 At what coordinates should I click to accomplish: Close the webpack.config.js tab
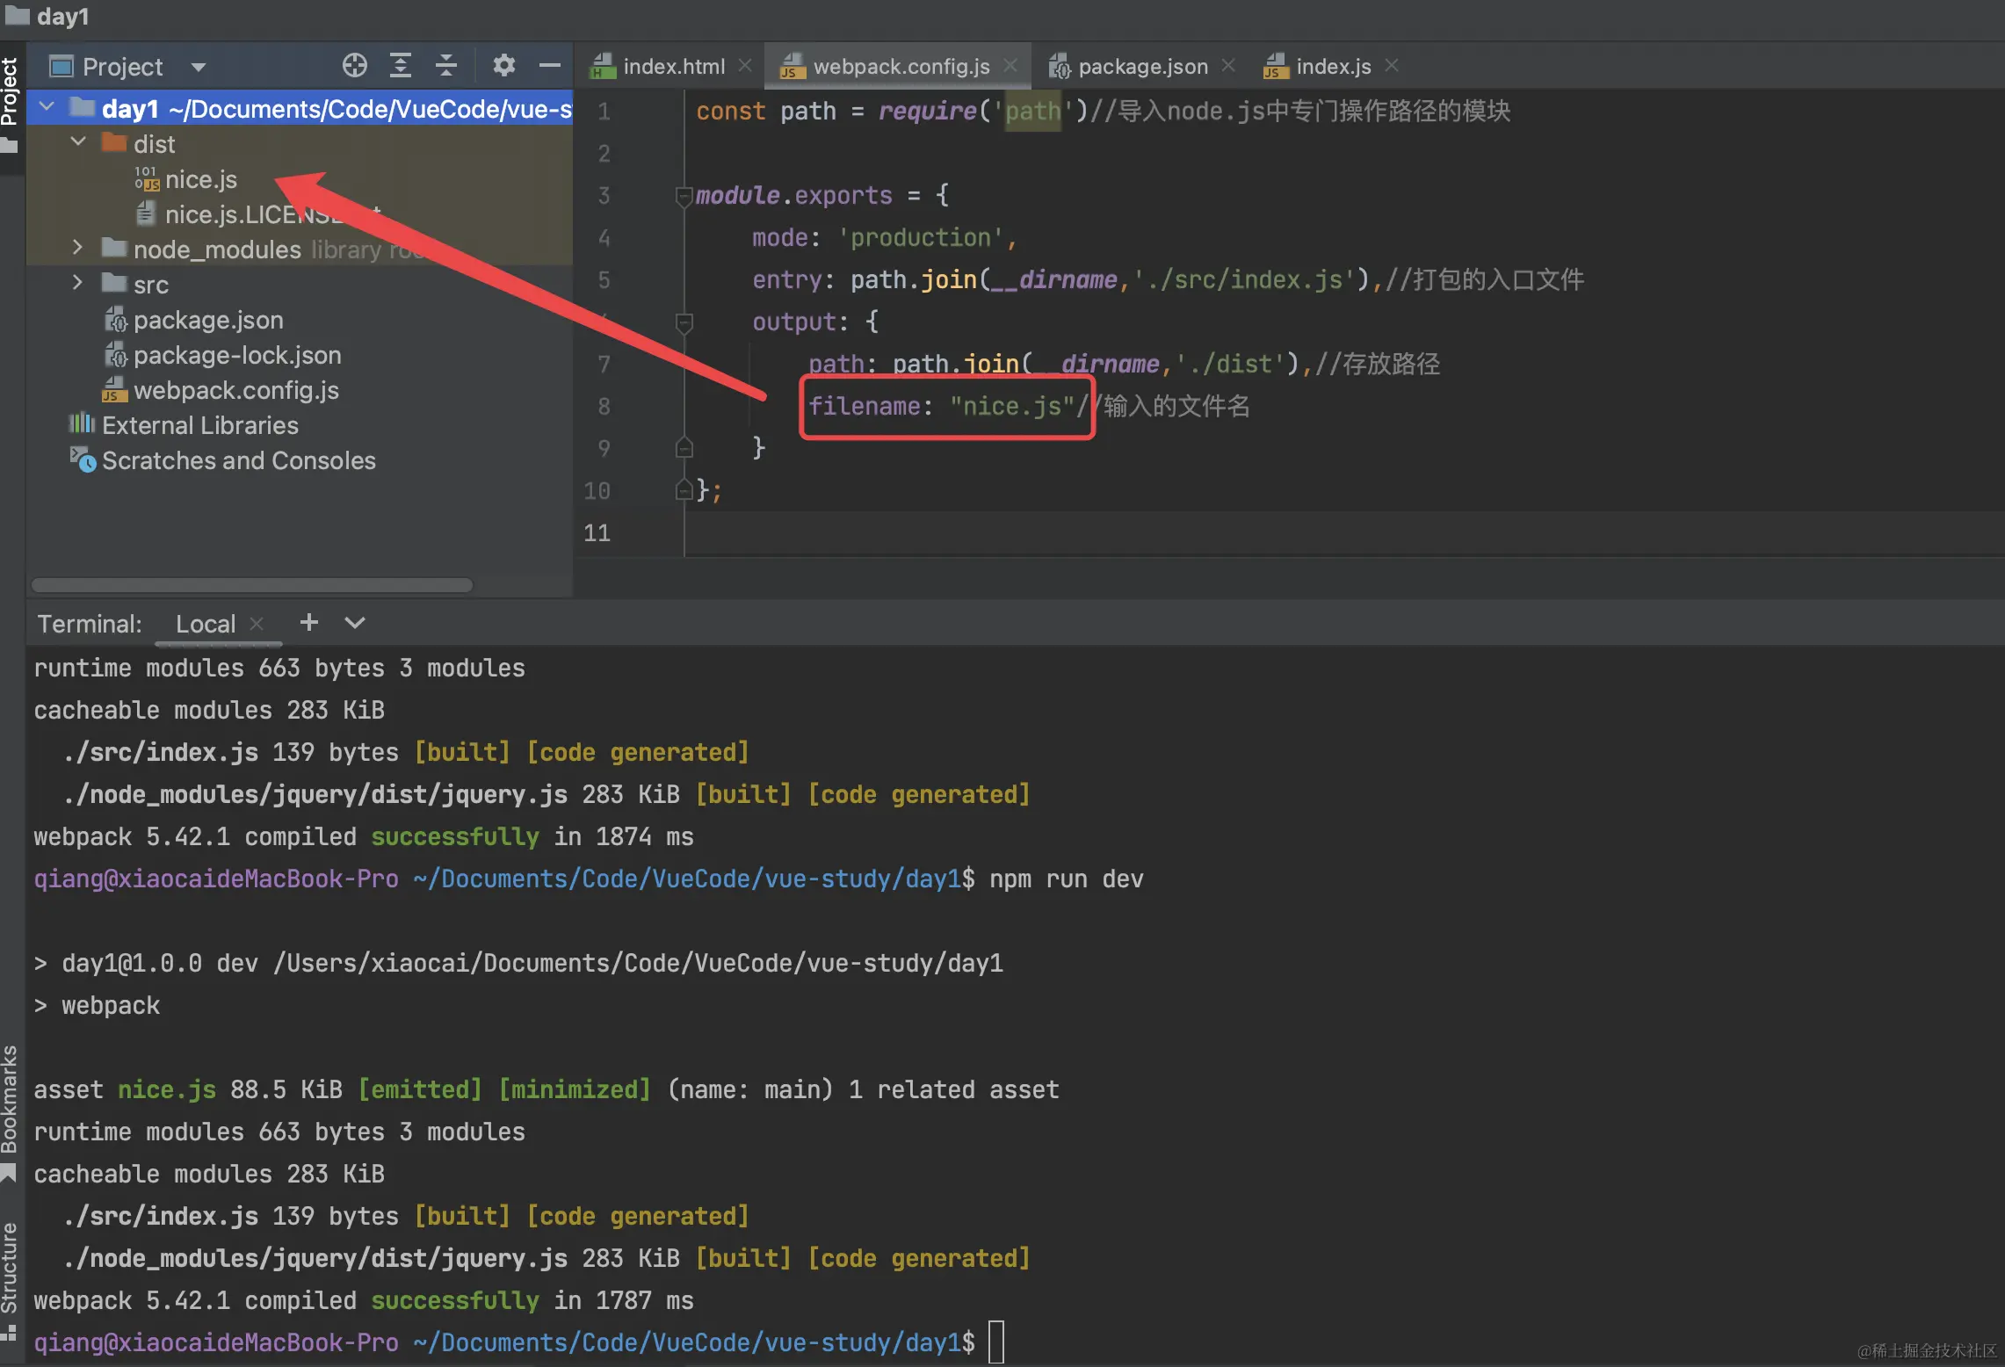[x=1011, y=66]
